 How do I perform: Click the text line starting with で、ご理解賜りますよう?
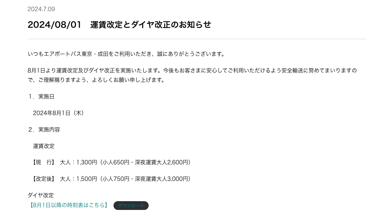(96, 80)
